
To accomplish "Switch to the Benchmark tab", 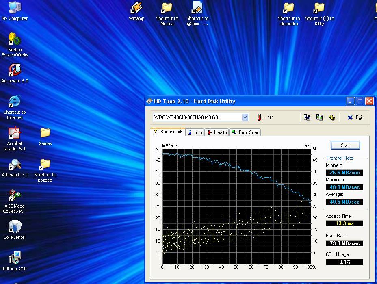I will (x=168, y=132).
